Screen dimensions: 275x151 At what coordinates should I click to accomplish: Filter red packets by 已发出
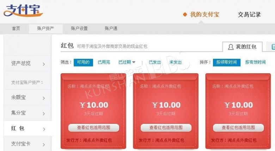coord(155,62)
